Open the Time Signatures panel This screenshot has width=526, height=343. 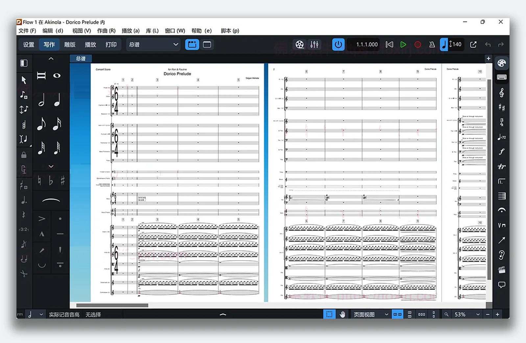502,122
